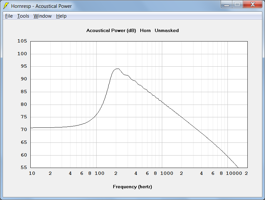Click the 70 dB axis value
265x200 pixels.
click(x=24, y=130)
